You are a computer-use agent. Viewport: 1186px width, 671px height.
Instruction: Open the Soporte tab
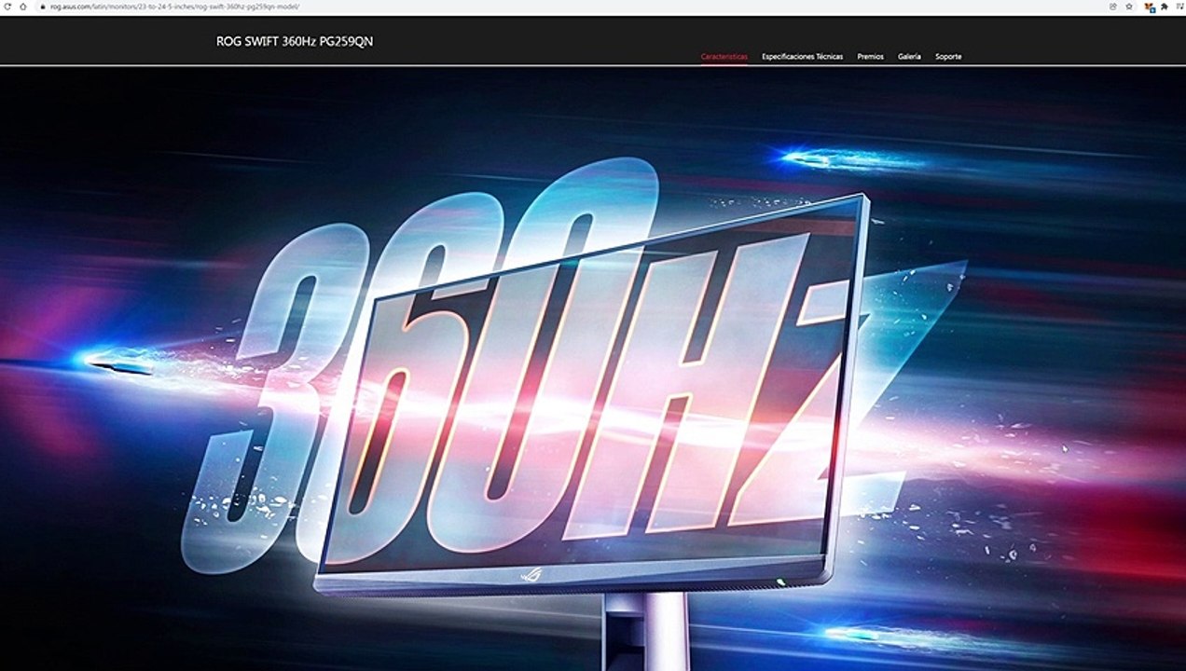pyautogui.click(x=948, y=57)
